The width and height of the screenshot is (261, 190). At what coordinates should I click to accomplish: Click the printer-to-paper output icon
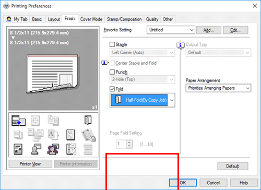pyautogui.click(x=18, y=121)
